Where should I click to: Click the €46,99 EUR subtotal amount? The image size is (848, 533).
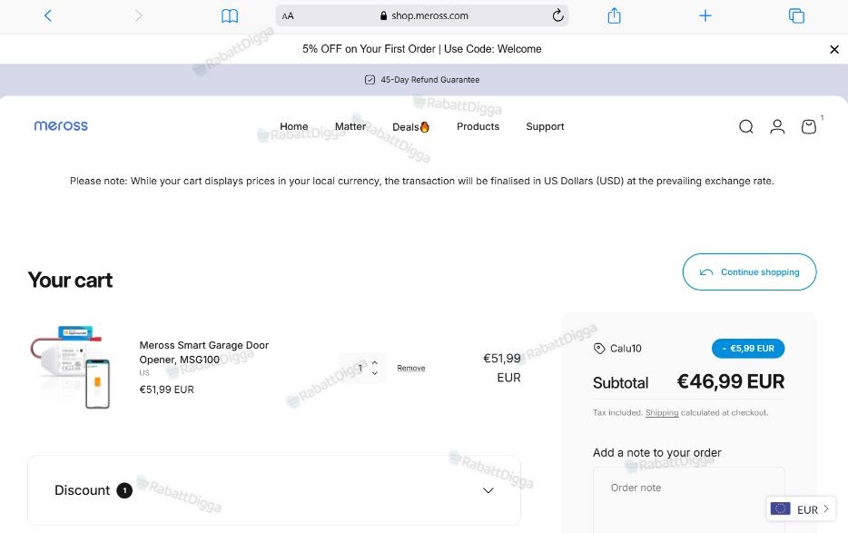(x=731, y=381)
